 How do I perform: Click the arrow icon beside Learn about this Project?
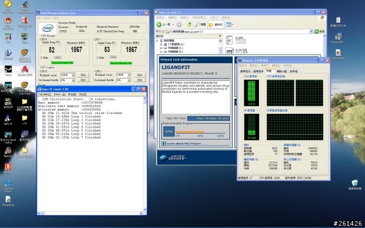164,144
